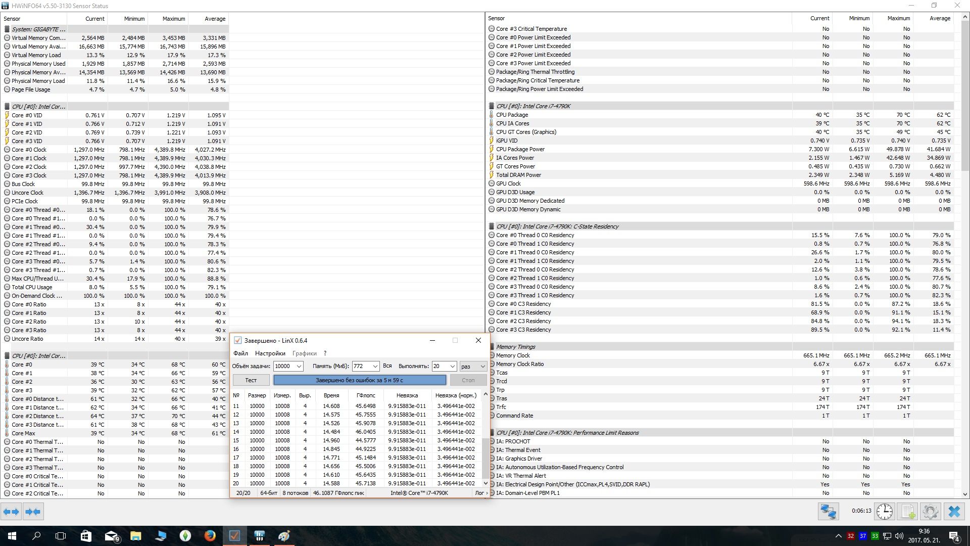Open File Explorer from the taskbar
The width and height of the screenshot is (970, 546).
[136, 536]
